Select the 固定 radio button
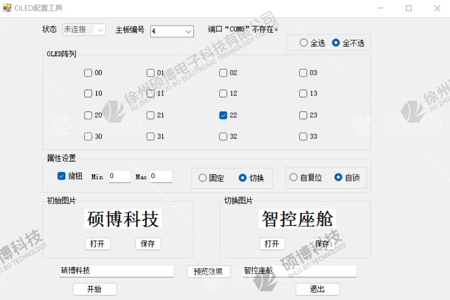The height and width of the screenshot is (300, 450). tap(202, 178)
